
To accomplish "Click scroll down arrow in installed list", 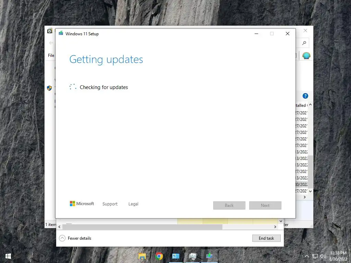I will pyautogui.click(x=310, y=191).
